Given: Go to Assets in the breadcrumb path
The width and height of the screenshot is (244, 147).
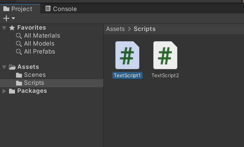Looking at the screenshot, I should (115, 29).
